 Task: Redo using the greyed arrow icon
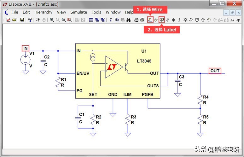click(215, 20)
